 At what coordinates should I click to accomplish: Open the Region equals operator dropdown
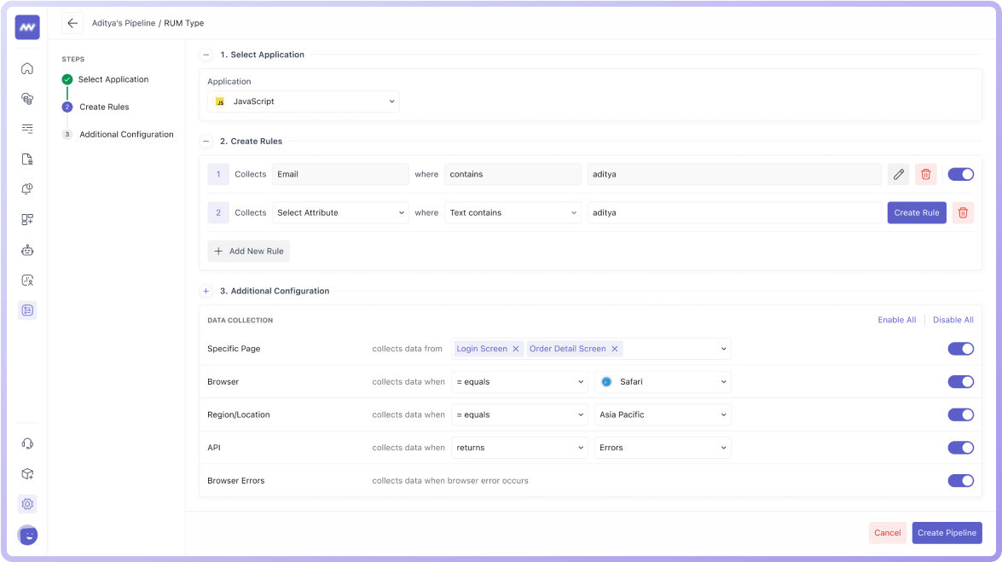click(519, 414)
